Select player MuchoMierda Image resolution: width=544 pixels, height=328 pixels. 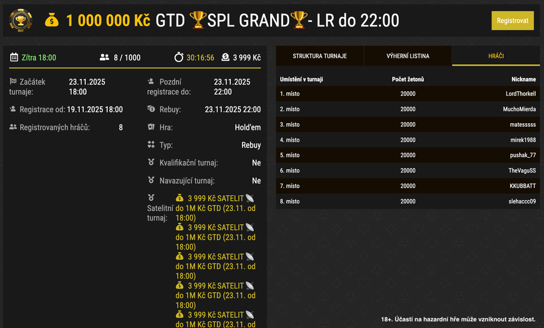click(519, 109)
